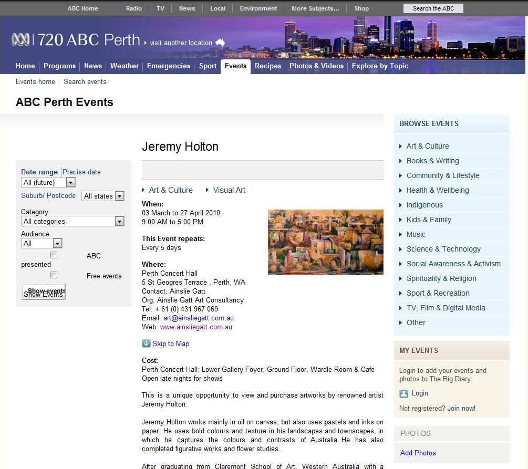The width and height of the screenshot is (528, 469).
Task: Browse Social Awareness & Activism events
Action: coord(453,264)
